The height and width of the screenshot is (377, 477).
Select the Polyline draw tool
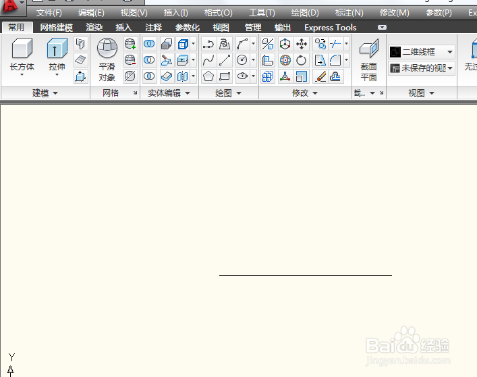(x=208, y=44)
